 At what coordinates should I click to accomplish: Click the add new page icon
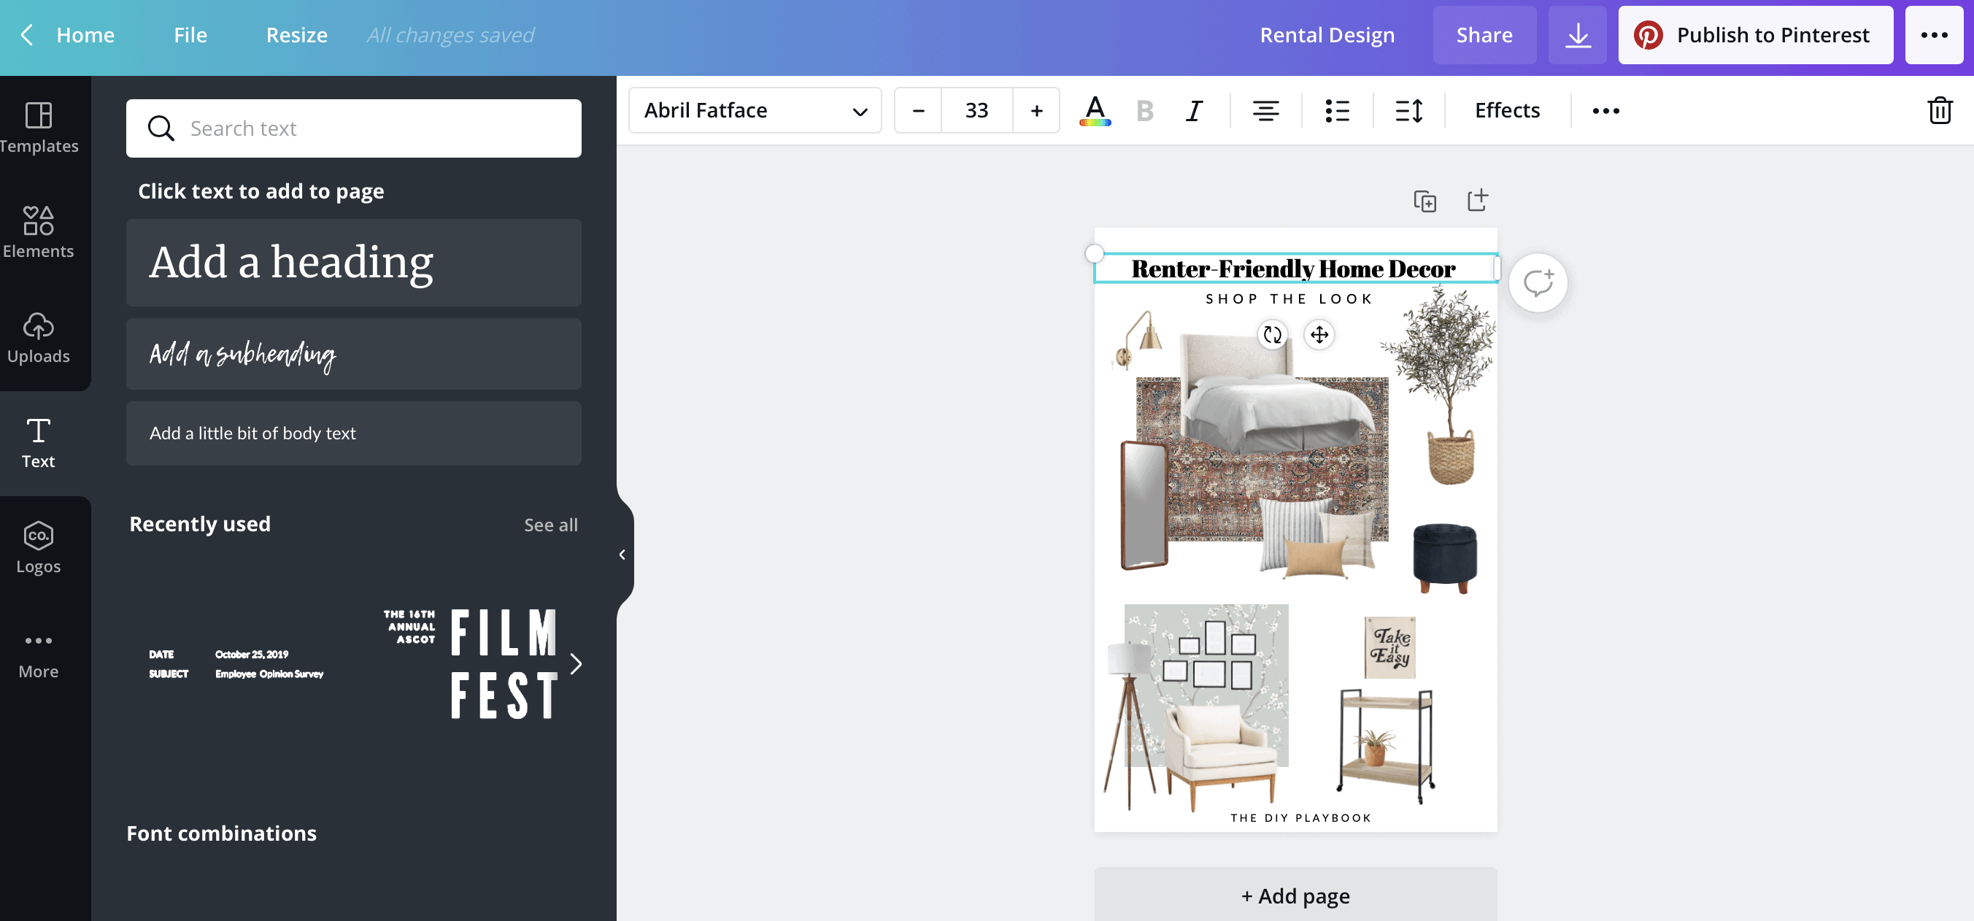tap(1479, 200)
